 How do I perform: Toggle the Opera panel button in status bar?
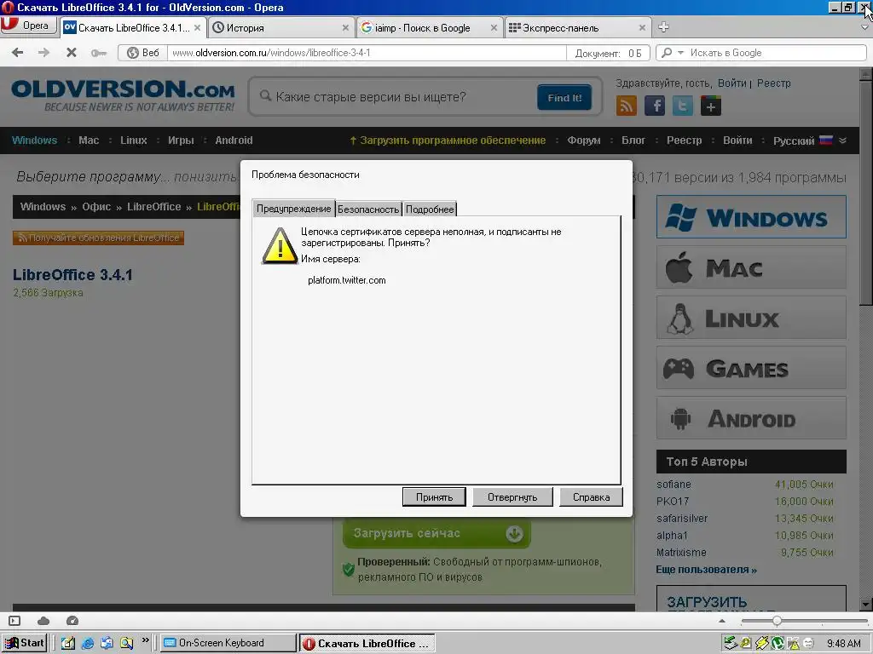click(14, 621)
